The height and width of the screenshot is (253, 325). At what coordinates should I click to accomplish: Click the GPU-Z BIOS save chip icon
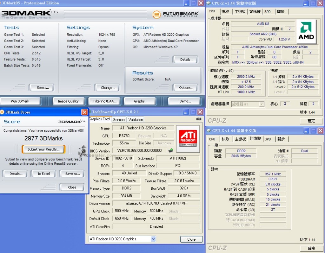[x=170, y=151]
